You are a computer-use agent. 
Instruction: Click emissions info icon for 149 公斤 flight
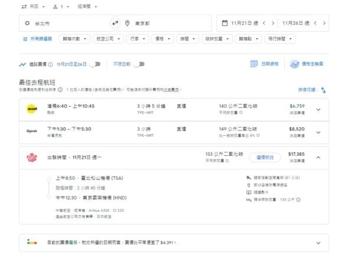258,135
